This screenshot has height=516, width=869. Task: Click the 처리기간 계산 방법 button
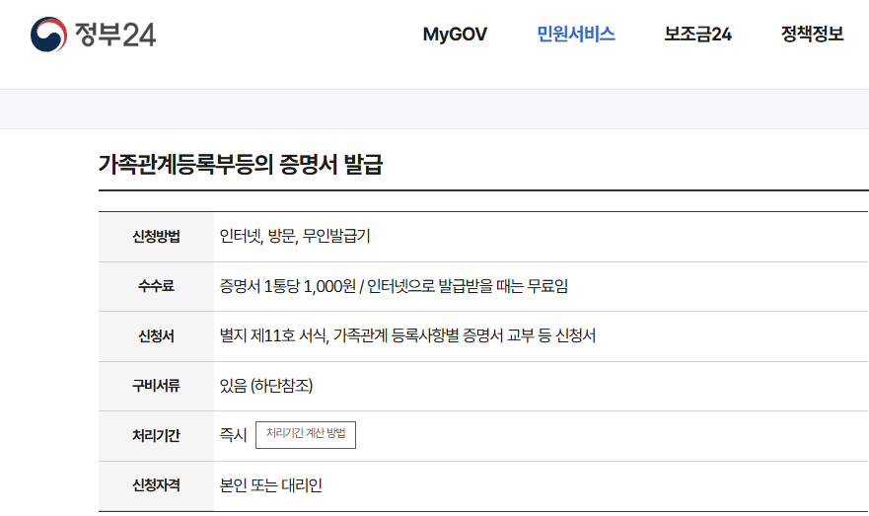pos(306,435)
